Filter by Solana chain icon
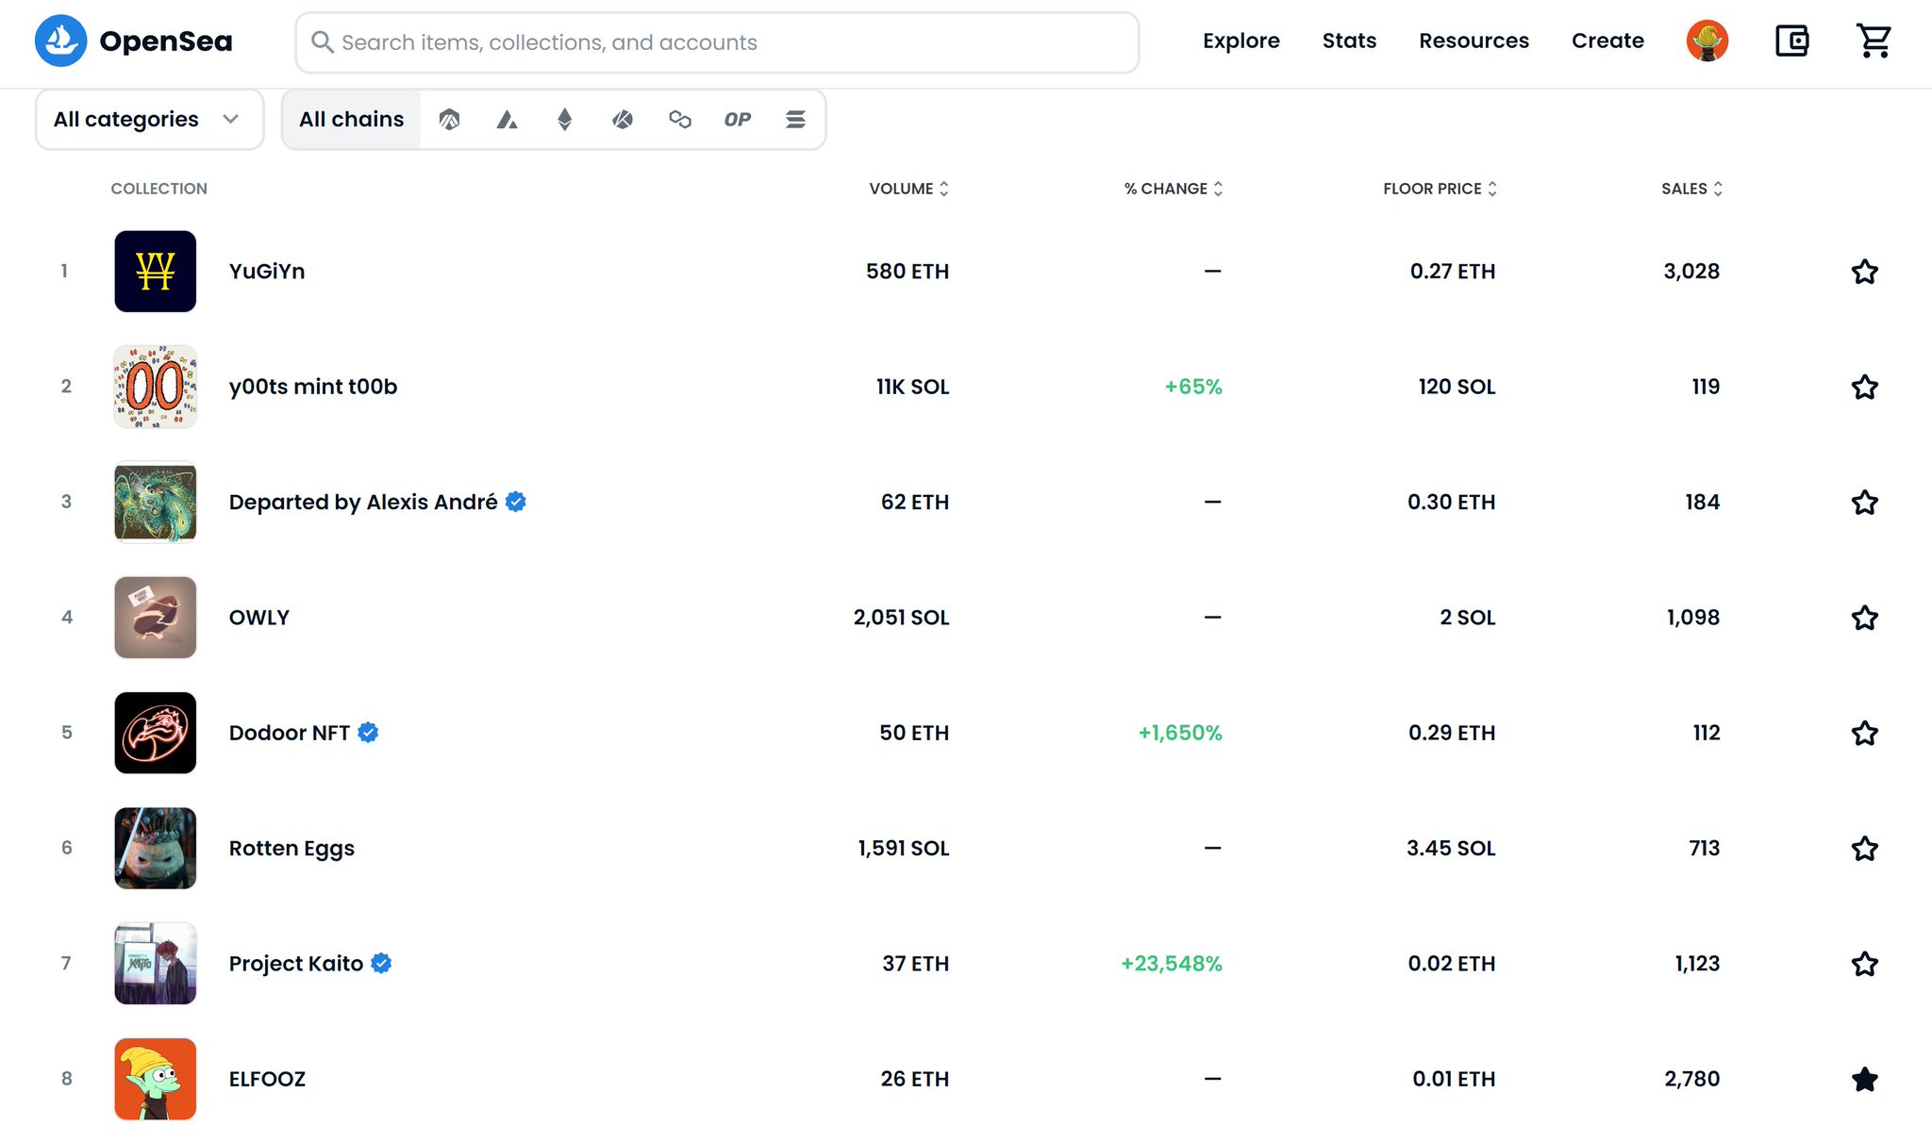The height and width of the screenshot is (1142, 1932). tap(795, 120)
